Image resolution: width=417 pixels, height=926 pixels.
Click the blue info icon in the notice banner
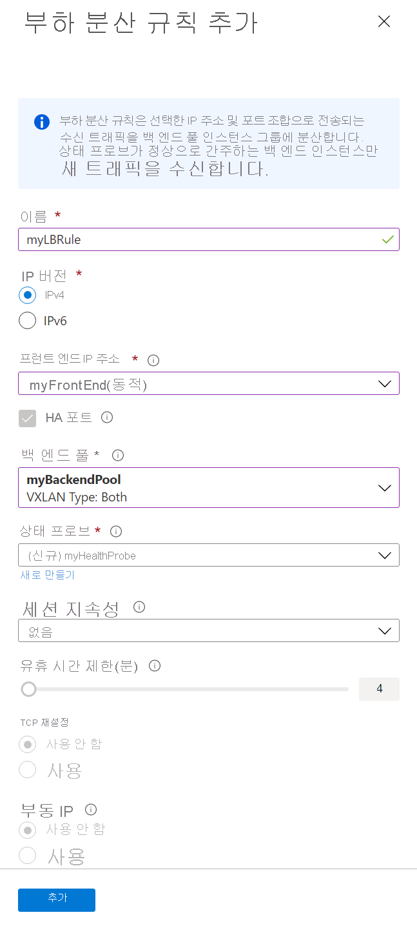41,121
